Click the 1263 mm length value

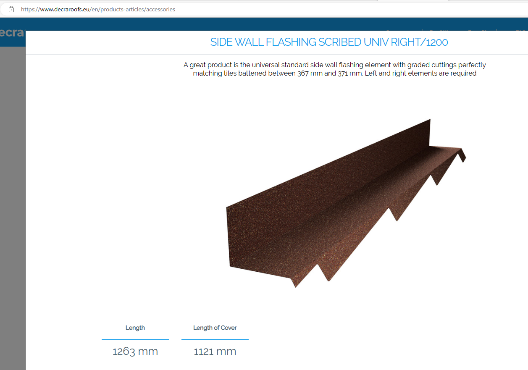click(135, 351)
